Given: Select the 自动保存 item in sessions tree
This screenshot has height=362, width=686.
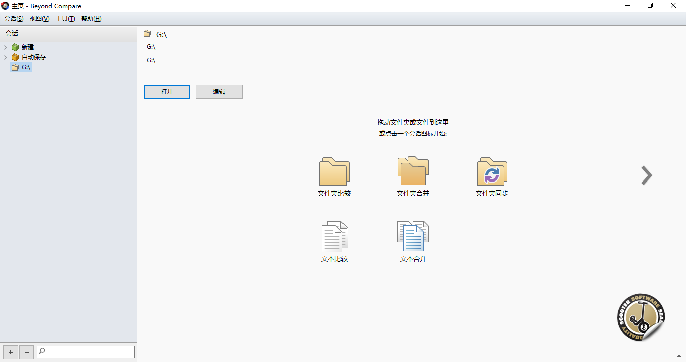Looking at the screenshot, I should coord(33,57).
